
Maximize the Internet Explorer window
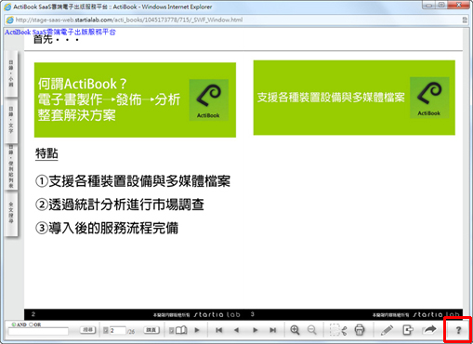coord(442,5)
